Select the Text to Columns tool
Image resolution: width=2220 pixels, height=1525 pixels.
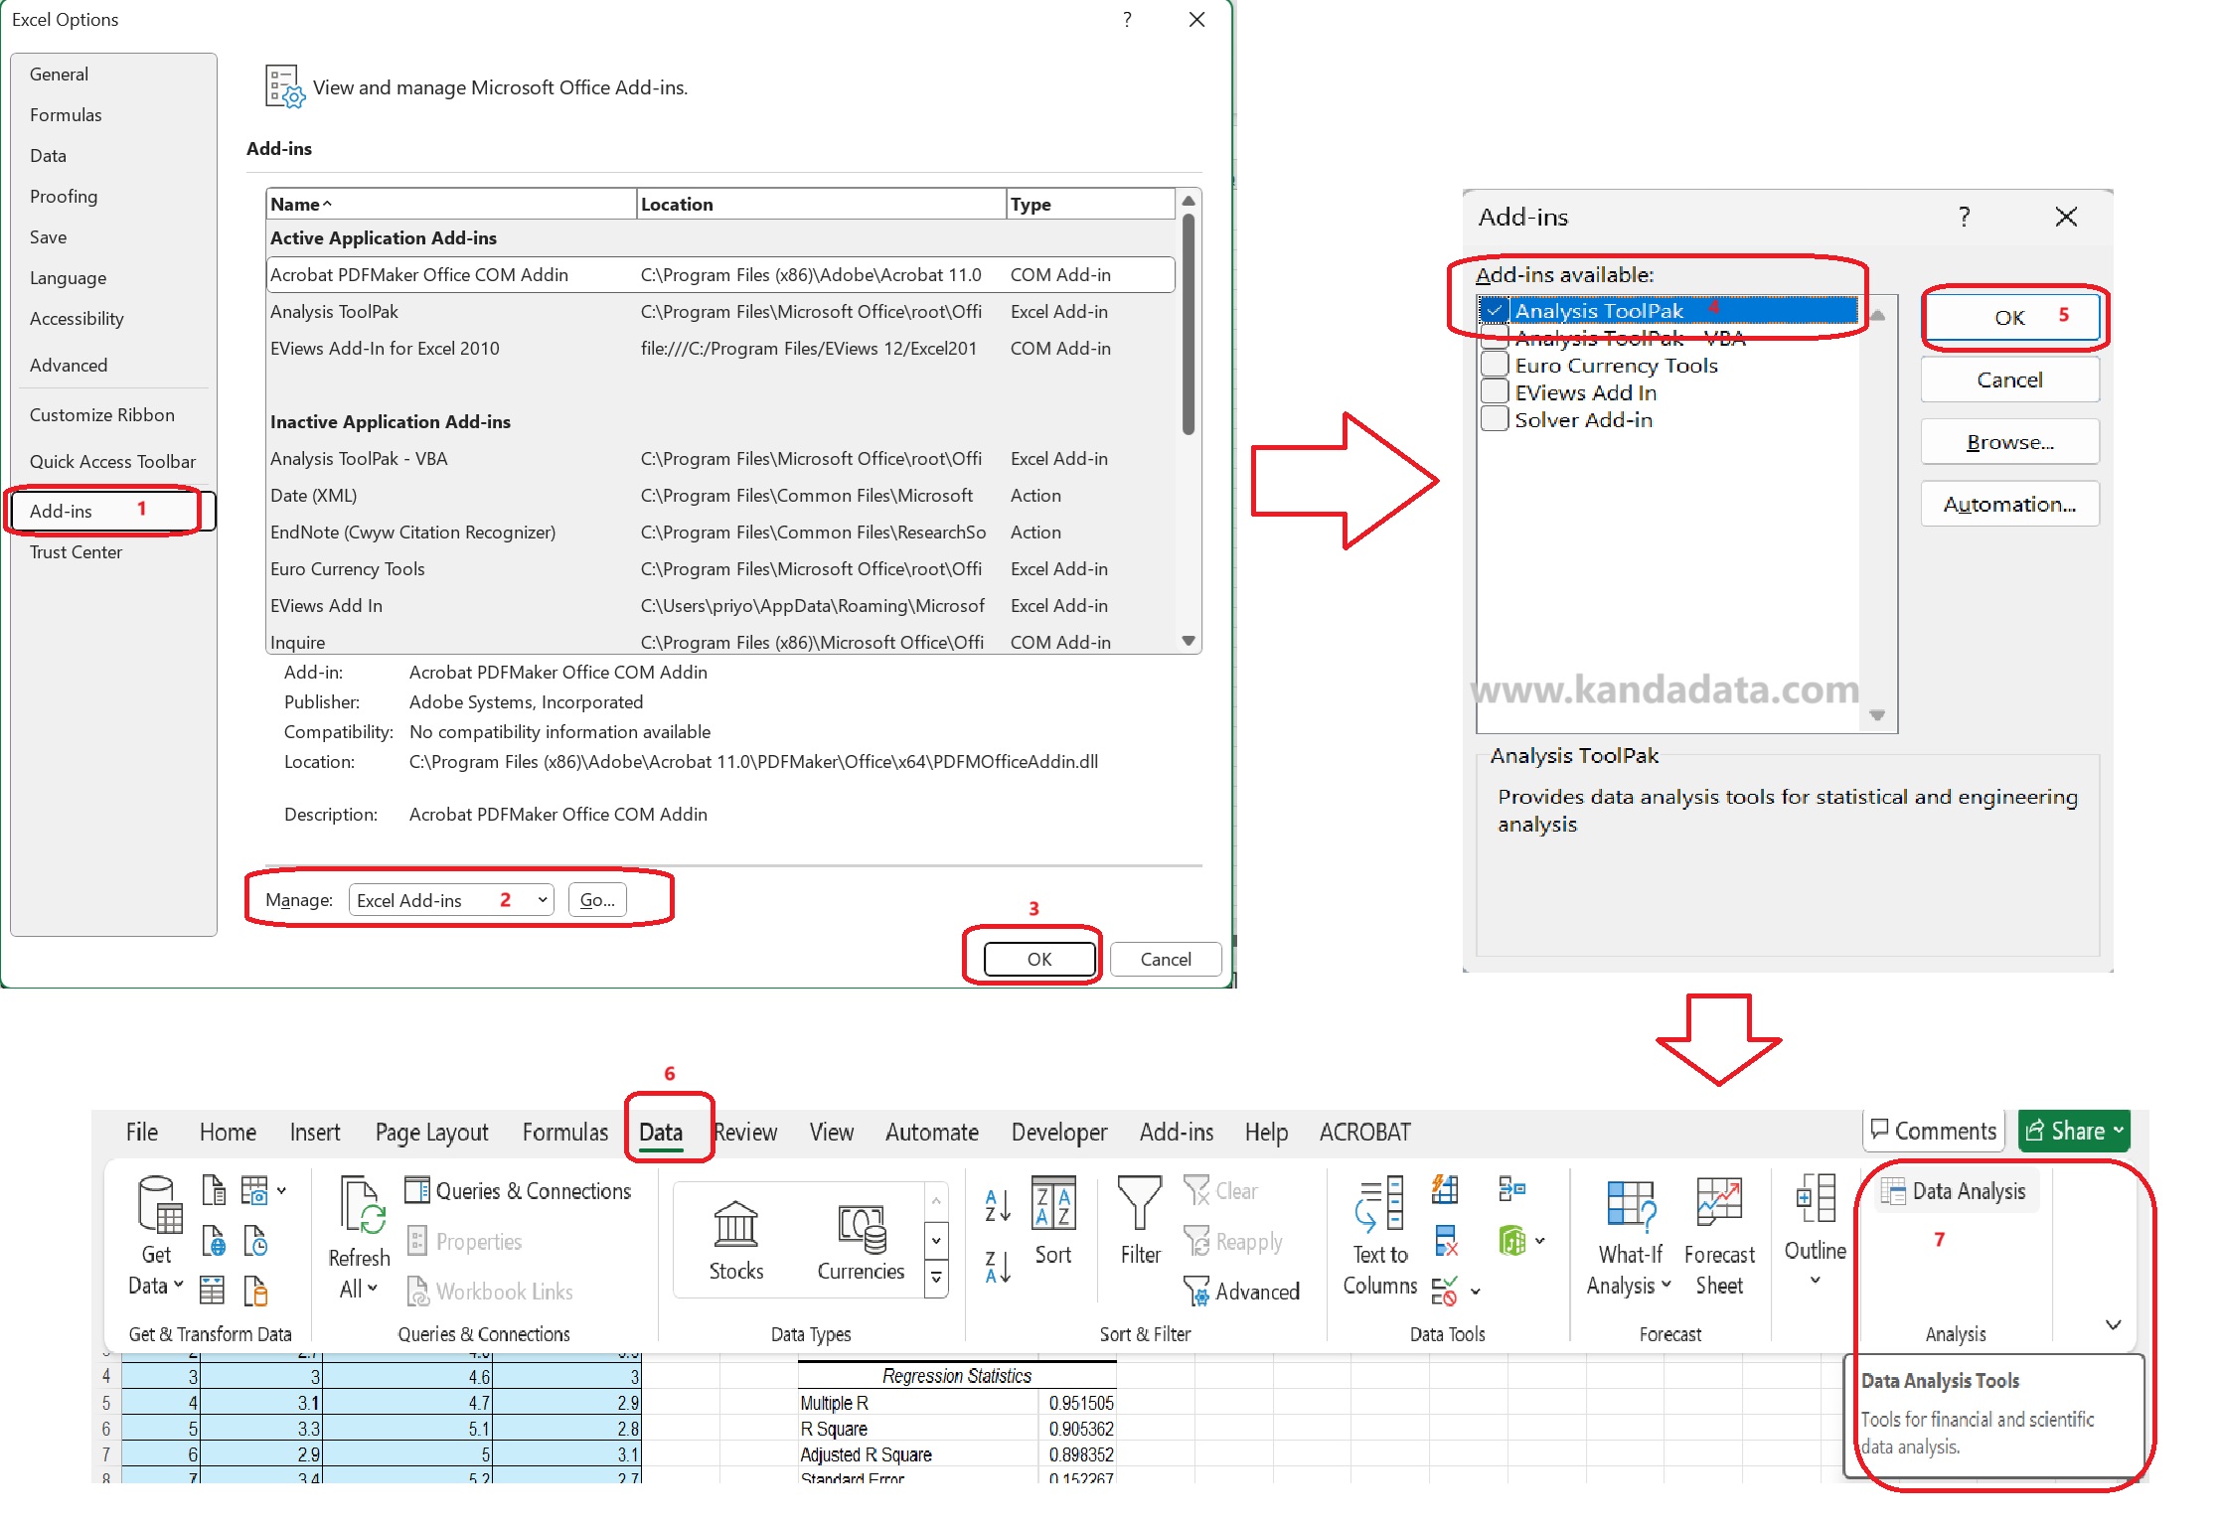(x=1379, y=1237)
